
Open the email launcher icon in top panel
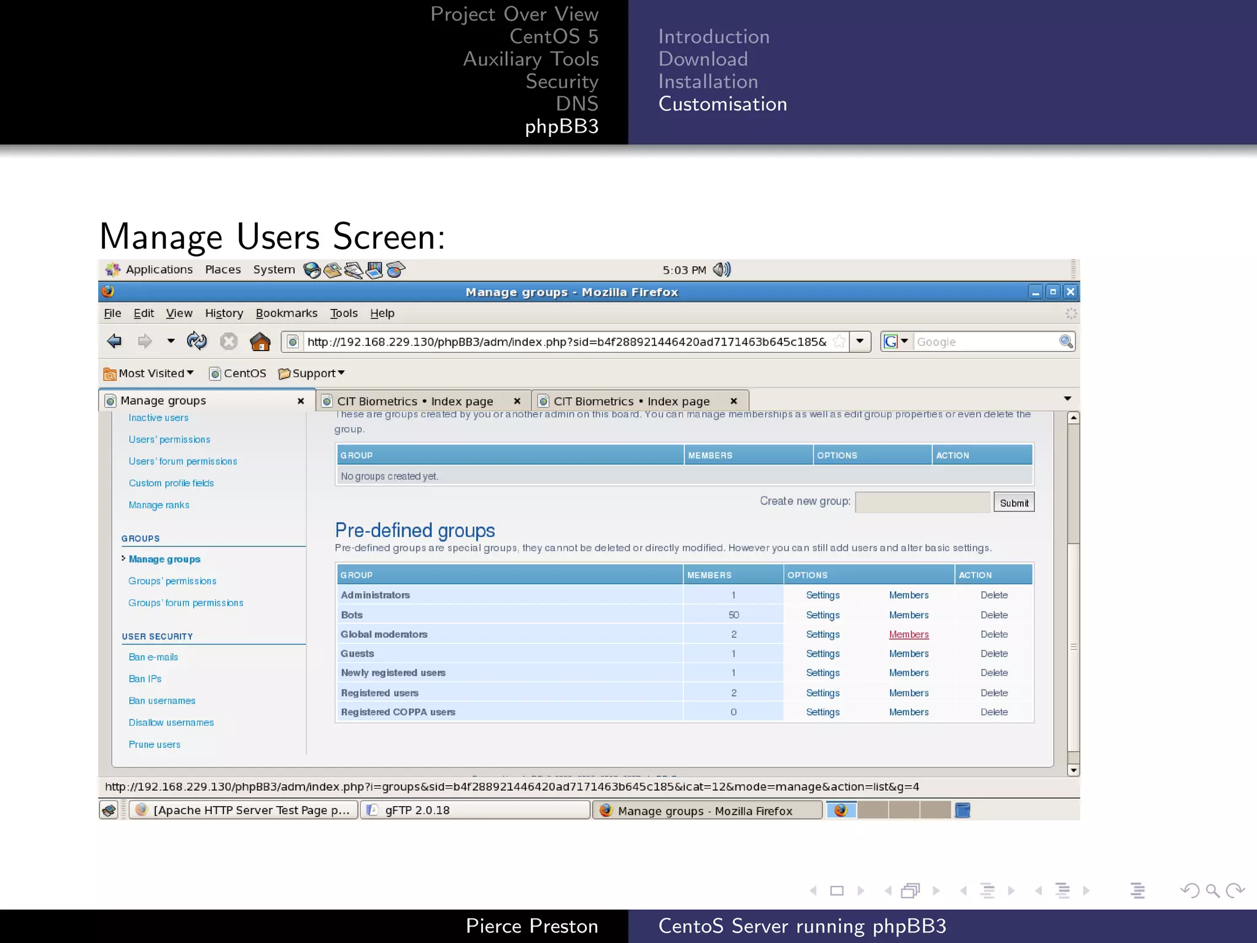pyautogui.click(x=333, y=270)
